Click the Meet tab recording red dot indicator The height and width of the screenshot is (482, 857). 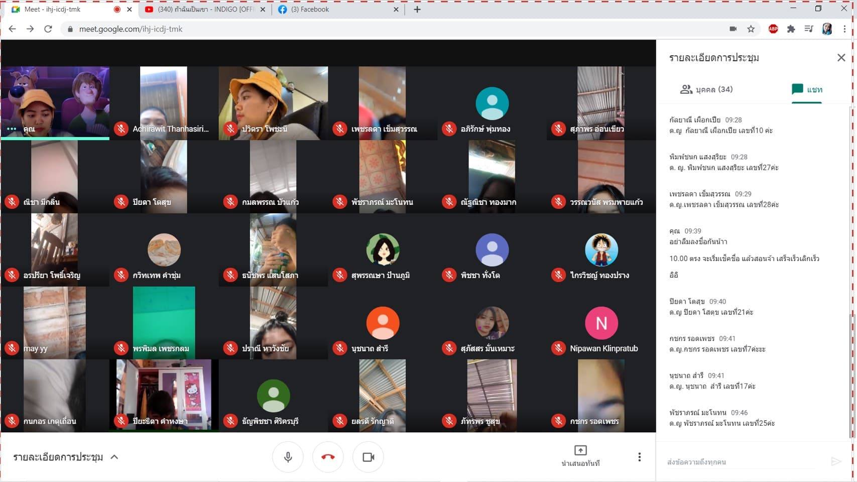point(117,9)
